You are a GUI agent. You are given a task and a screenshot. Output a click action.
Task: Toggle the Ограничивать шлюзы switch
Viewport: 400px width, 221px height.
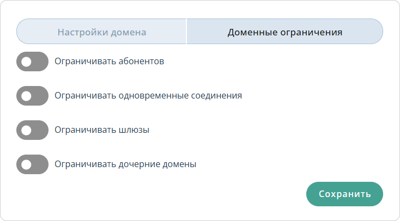point(33,130)
